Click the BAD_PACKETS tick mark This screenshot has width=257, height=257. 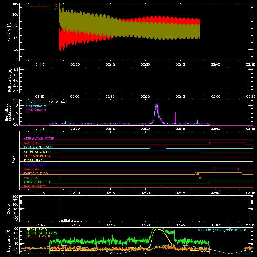point(161,186)
